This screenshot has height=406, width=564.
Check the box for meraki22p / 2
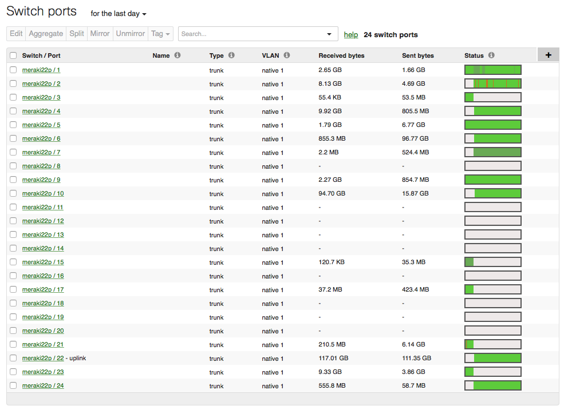13,83
